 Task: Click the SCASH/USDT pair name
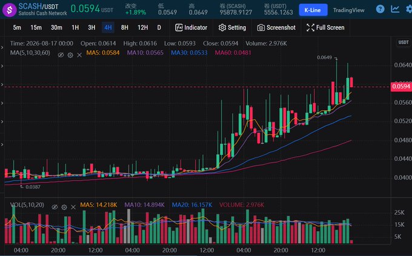[x=38, y=6]
